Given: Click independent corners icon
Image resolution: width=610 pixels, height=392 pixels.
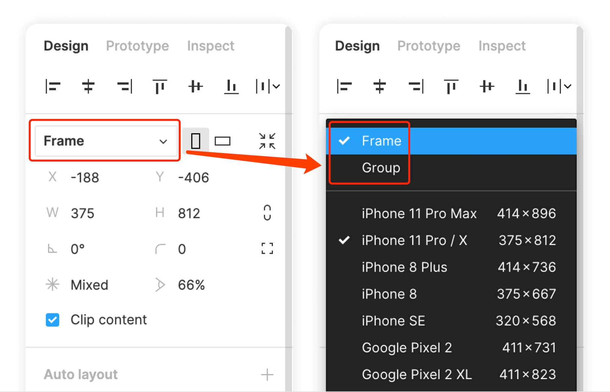Looking at the screenshot, I should (267, 249).
